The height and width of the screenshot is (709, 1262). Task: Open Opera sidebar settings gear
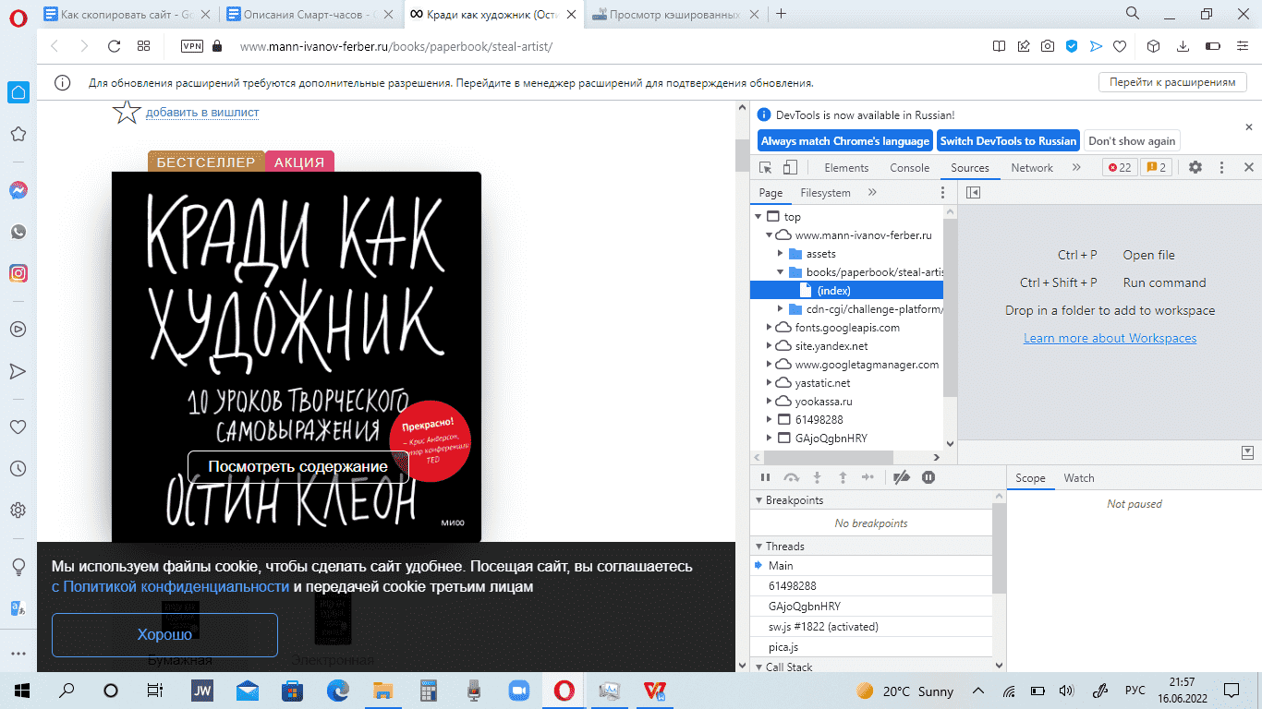(18, 510)
